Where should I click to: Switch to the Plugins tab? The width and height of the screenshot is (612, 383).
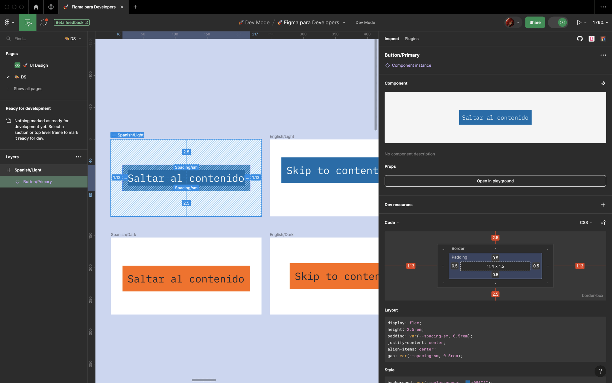[411, 39]
